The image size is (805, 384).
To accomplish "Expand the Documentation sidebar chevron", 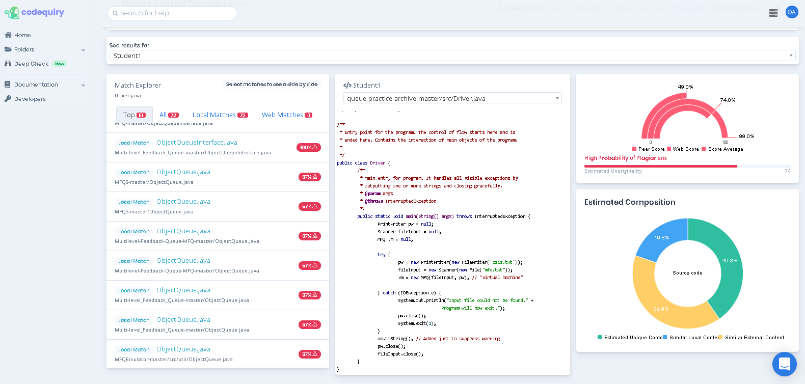I will tap(83, 85).
